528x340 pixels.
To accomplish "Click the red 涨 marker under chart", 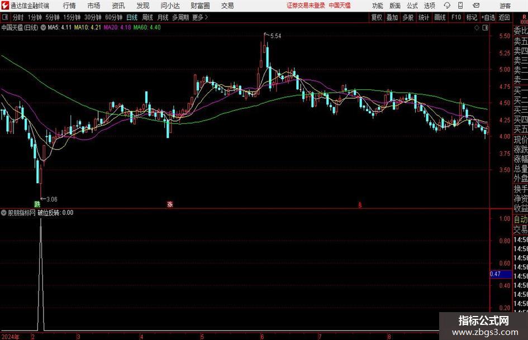I will 170,204.
